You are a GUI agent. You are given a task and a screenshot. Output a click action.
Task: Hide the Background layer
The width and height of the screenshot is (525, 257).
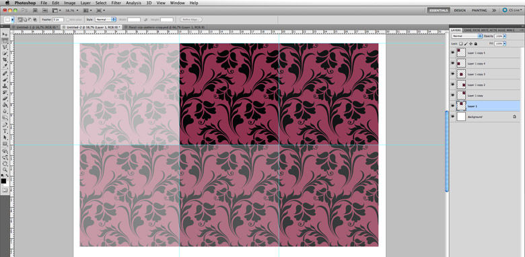point(453,117)
